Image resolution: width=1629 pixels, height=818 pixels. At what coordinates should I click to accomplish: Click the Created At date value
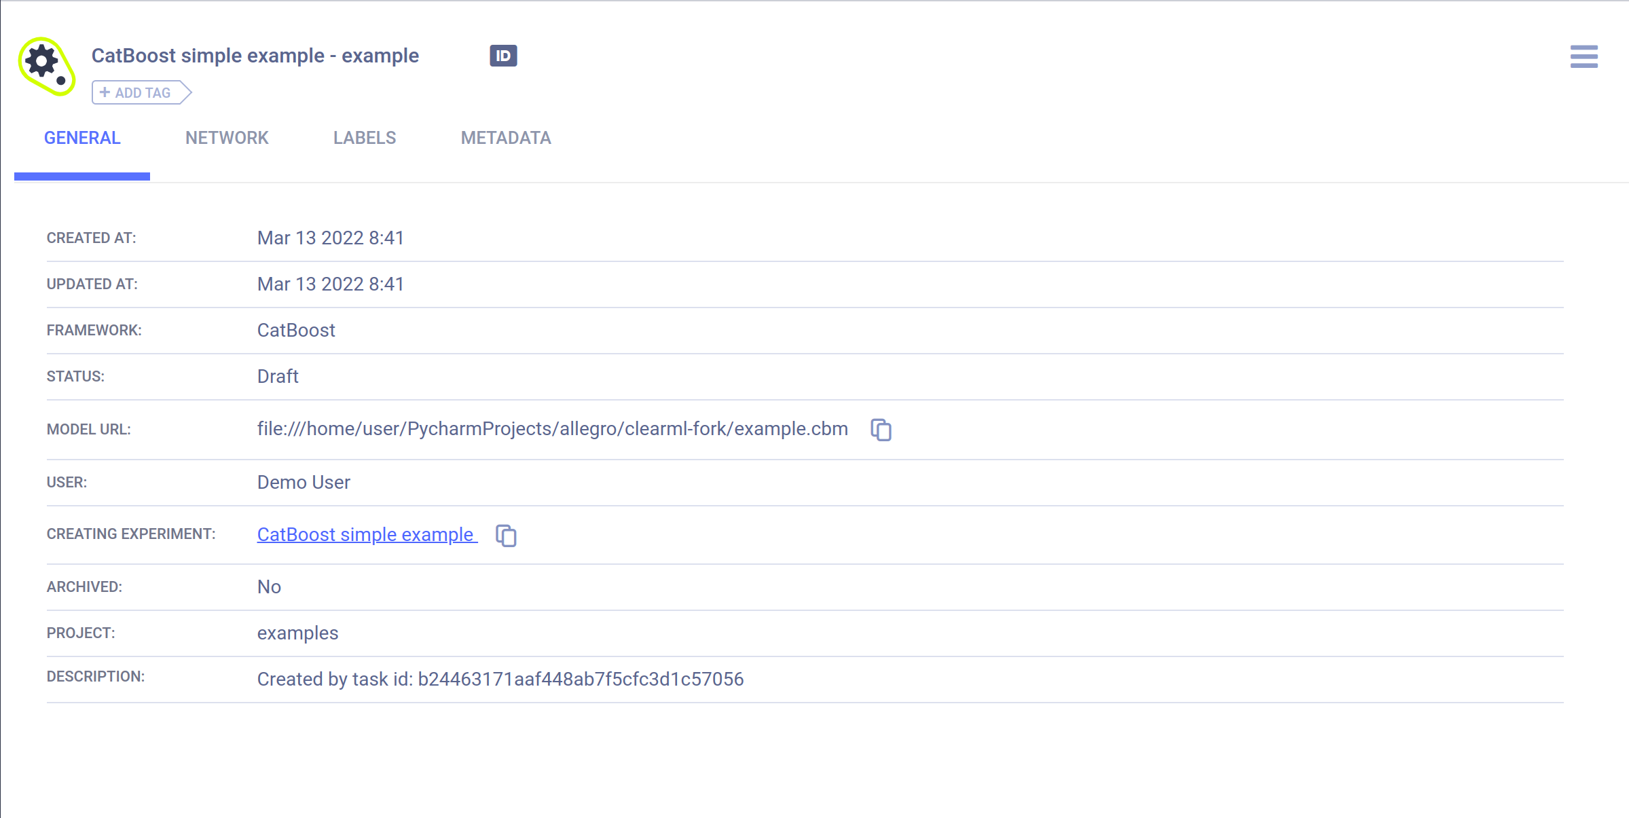(331, 238)
